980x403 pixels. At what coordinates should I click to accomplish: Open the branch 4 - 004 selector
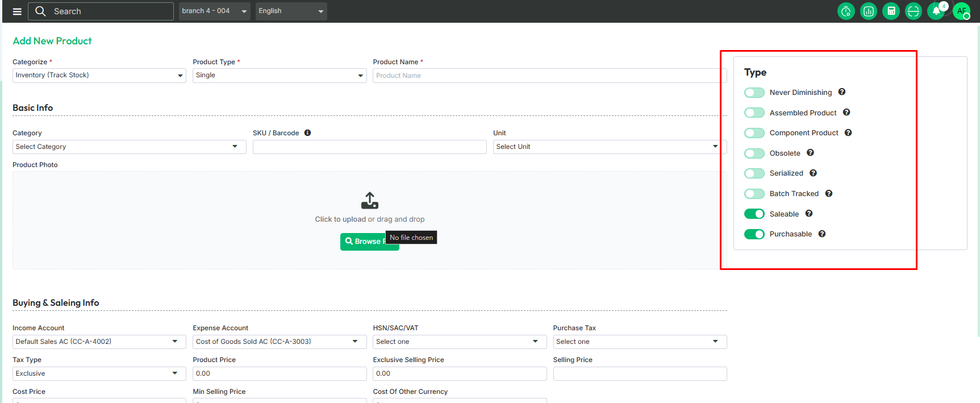coord(214,11)
